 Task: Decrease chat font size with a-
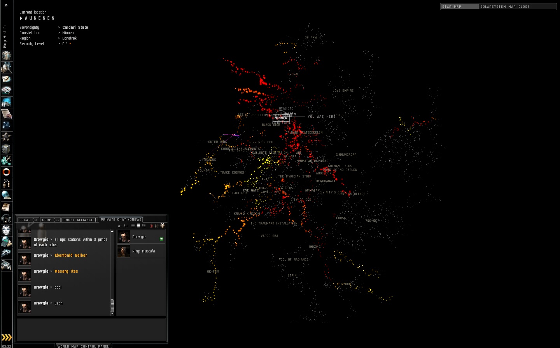[x=120, y=226]
